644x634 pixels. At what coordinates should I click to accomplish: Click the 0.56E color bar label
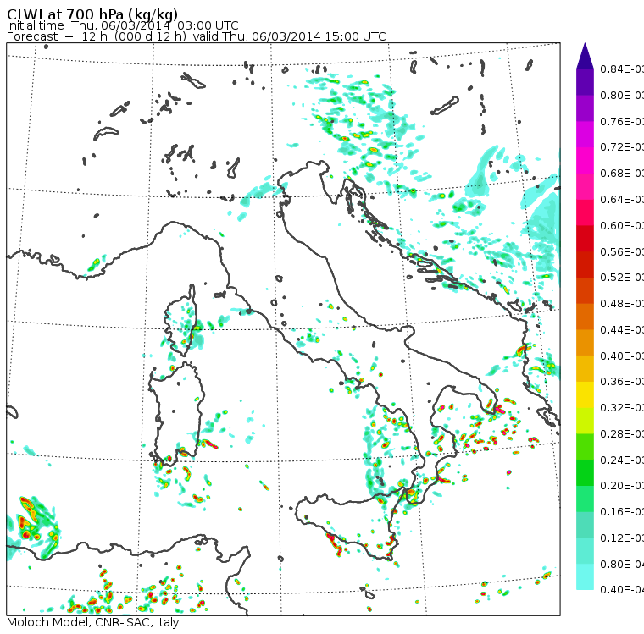coord(622,251)
